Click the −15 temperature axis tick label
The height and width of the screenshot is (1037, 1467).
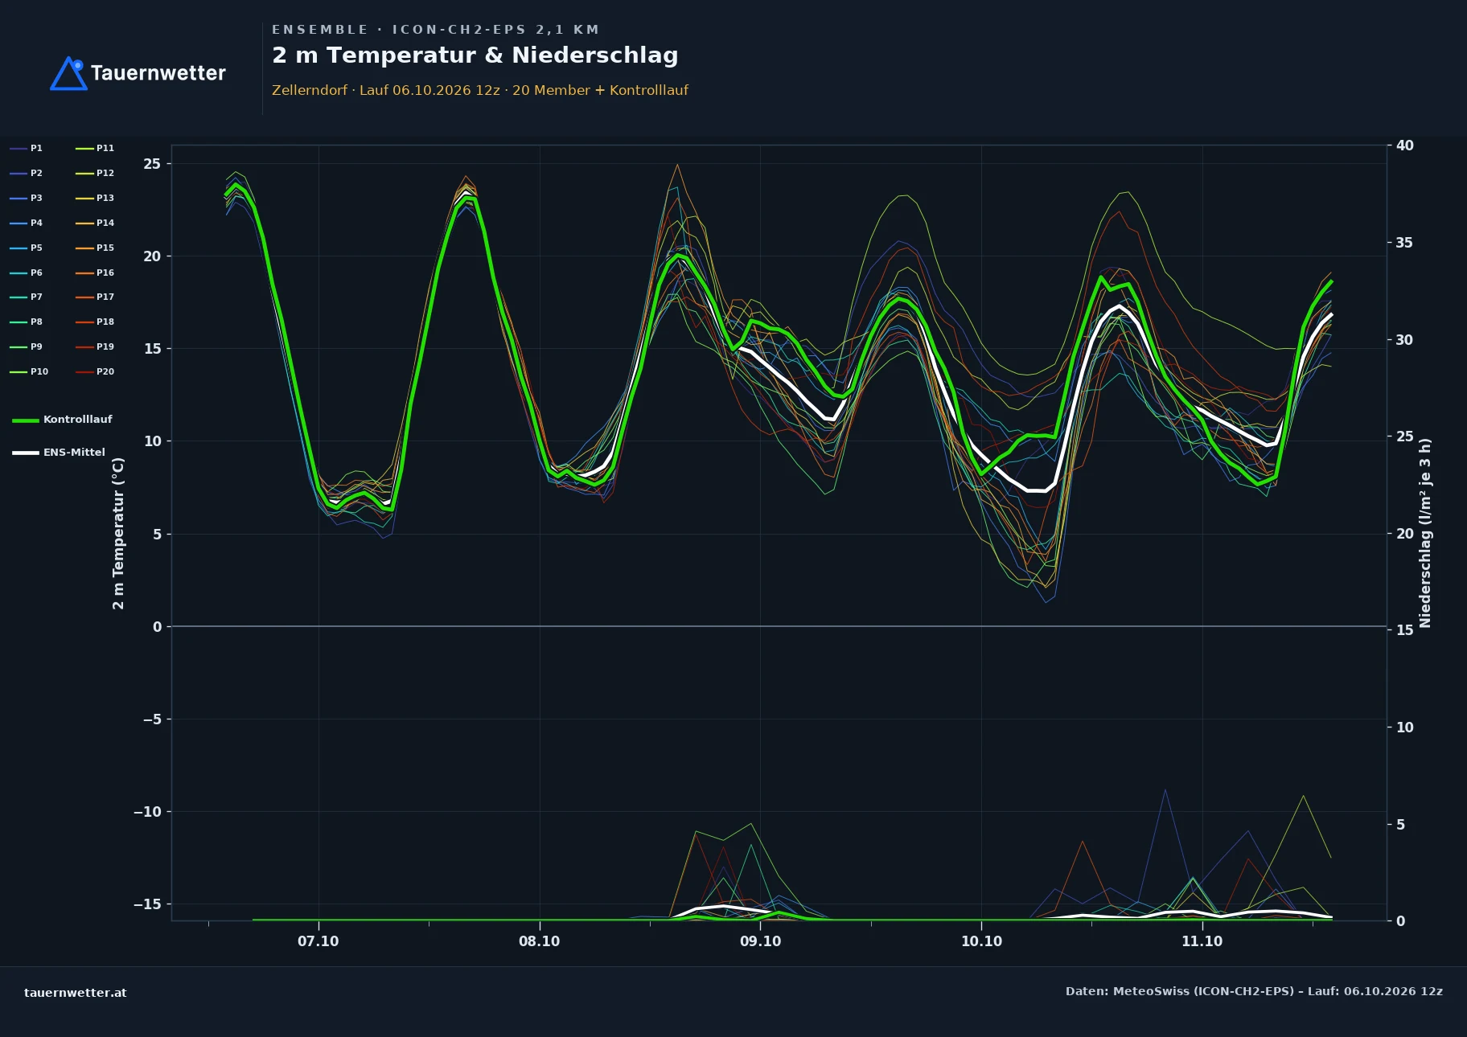pos(147,904)
